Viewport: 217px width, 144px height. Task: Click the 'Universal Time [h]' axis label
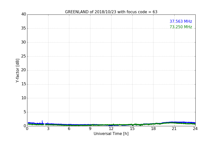[x=111, y=134]
